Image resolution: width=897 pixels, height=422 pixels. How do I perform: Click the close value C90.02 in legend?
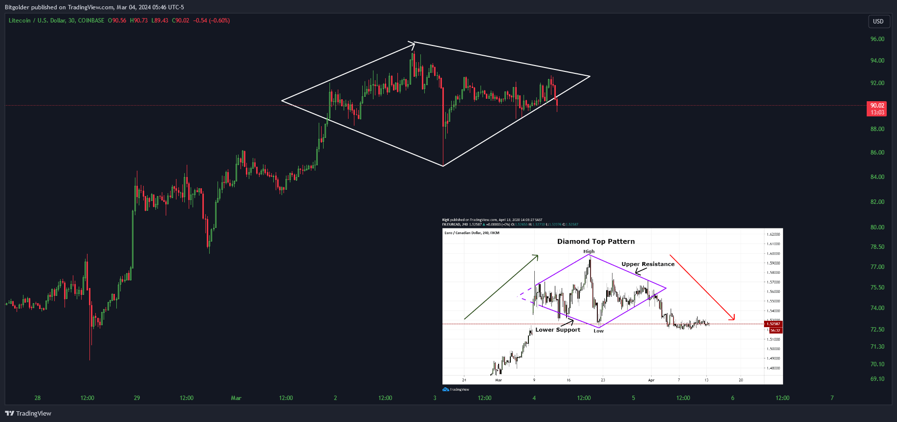(x=180, y=21)
